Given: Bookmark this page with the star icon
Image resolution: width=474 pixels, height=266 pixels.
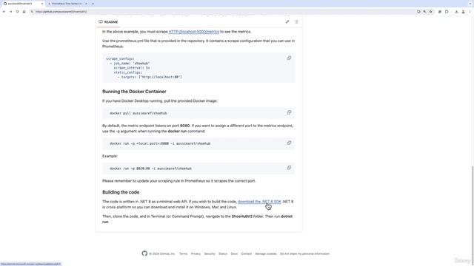Looking at the screenshot, I should coord(431,12).
